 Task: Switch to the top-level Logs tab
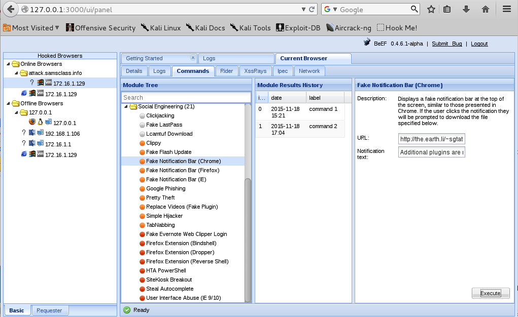click(x=209, y=58)
